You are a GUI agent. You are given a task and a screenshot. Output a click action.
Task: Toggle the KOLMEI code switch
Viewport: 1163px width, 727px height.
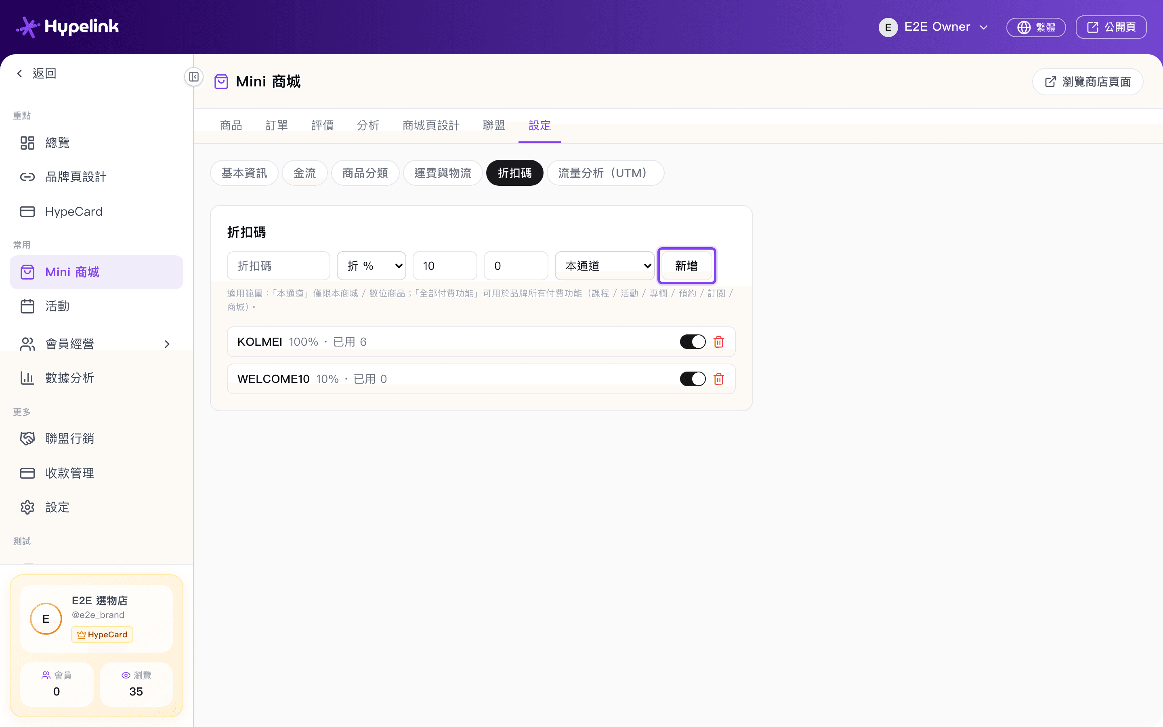693,342
